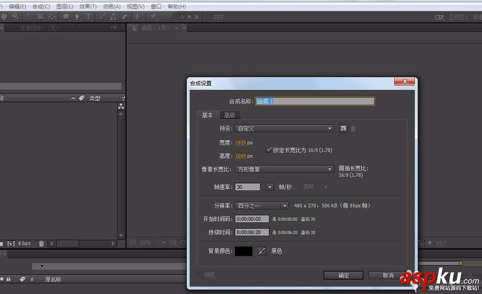Switch to the 基本 tab
This screenshot has height=294, width=482.
[x=207, y=115]
